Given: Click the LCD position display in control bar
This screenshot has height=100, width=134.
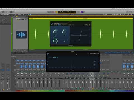Looking at the screenshot, I should click(x=67, y=12).
